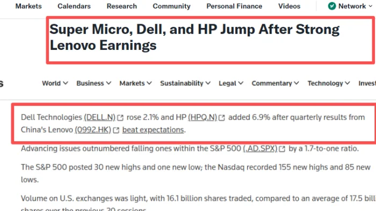Go to the Calendars section

74,6
